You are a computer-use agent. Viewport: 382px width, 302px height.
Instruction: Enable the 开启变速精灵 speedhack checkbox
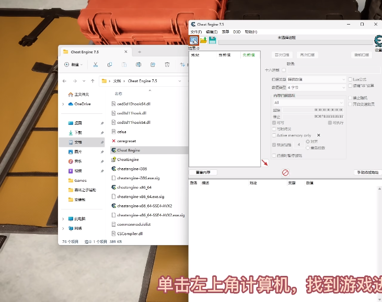[x=350, y=104]
